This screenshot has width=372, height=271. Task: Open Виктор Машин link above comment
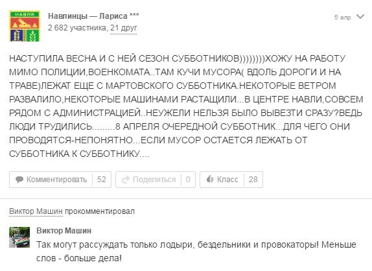pyautogui.click(x=36, y=211)
